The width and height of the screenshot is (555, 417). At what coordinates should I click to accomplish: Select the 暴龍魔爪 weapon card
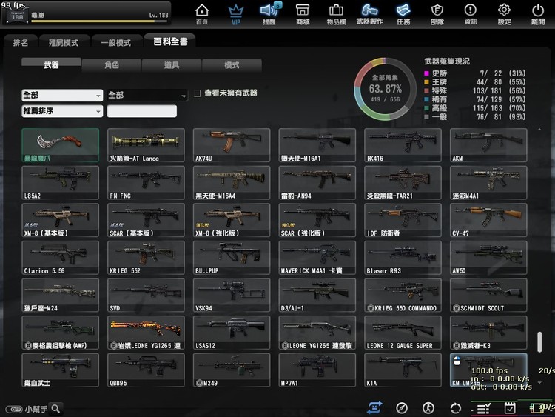(61, 145)
